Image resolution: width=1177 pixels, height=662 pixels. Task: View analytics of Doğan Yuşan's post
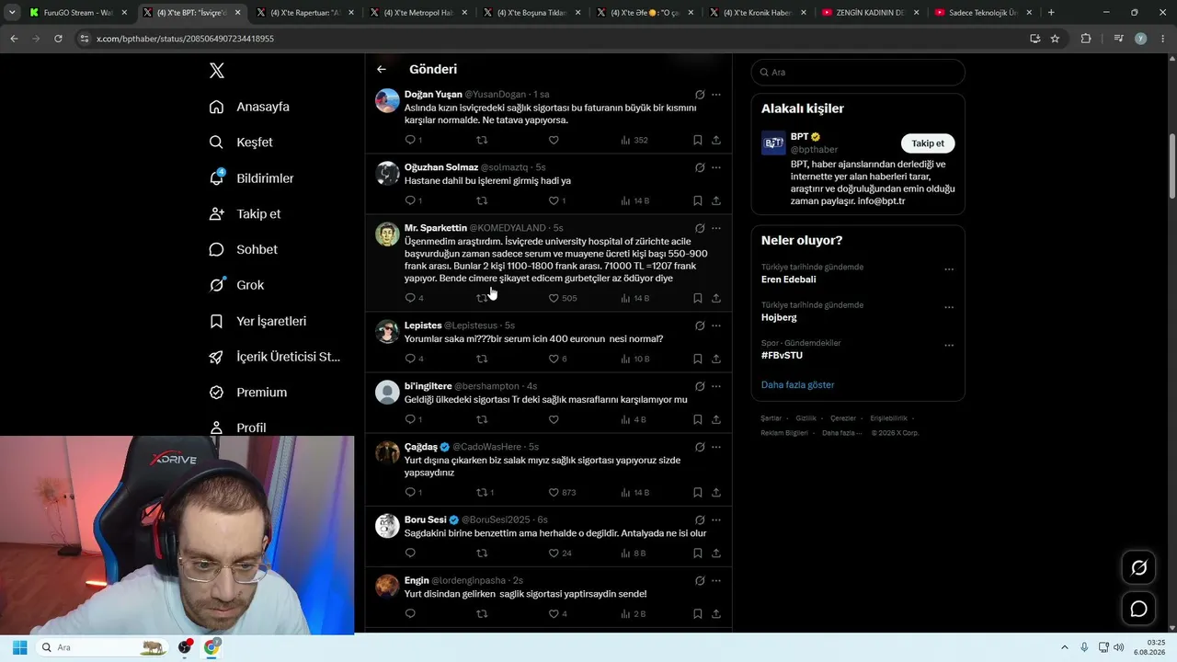[x=634, y=140]
